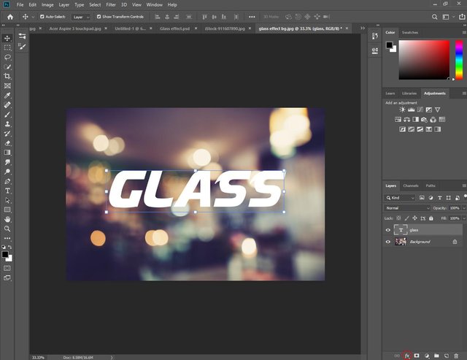Toggle the Auto-Select checkbox
Viewport: 467px width, 360px height.
(x=42, y=16)
